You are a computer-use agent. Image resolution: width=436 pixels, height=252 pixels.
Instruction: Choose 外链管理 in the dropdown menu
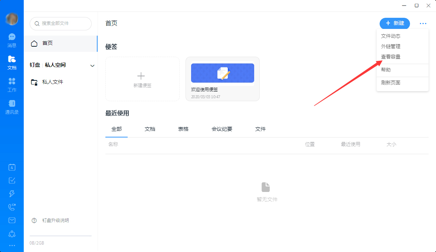(x=390, y=46)
